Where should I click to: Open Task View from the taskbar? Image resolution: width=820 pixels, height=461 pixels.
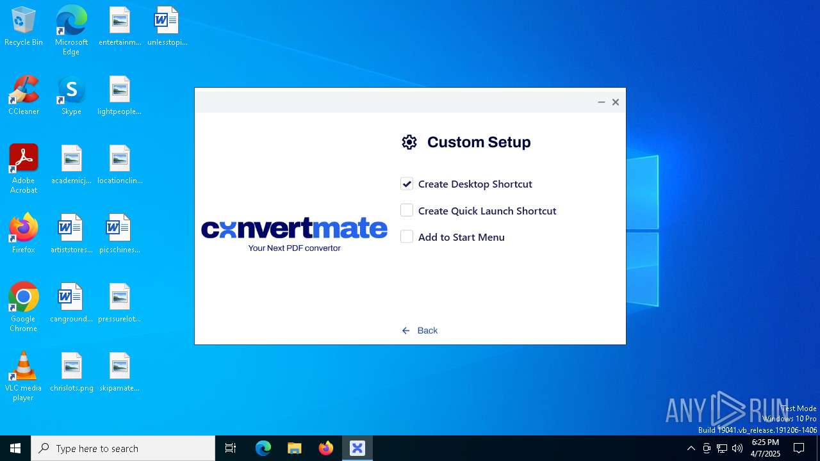click(x=231, y=448)
